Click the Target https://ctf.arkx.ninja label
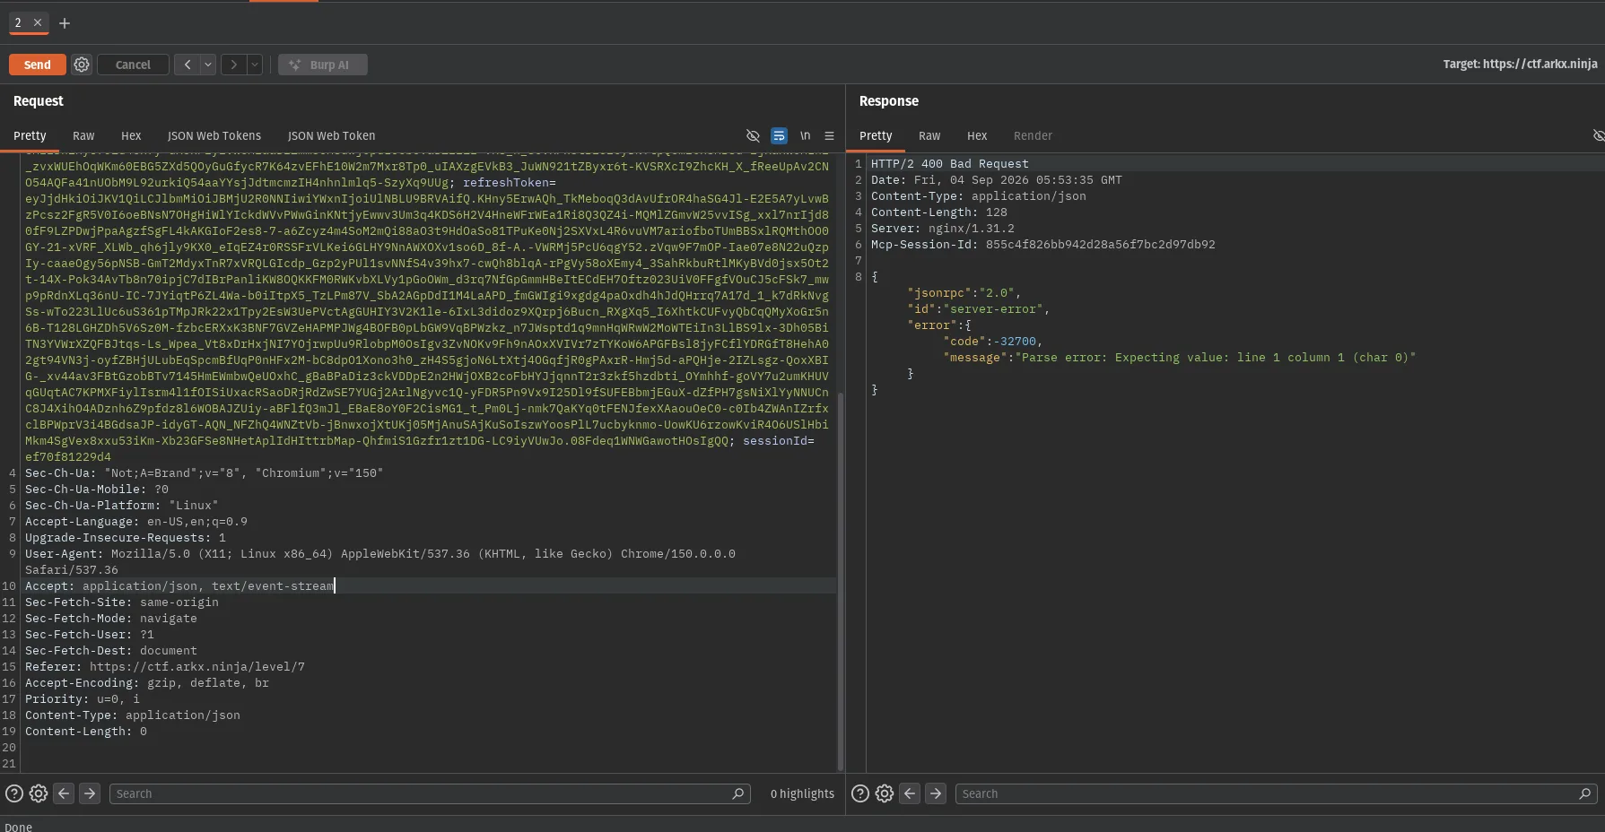This screenshot has width=1605, height=832. point(1520,64)
